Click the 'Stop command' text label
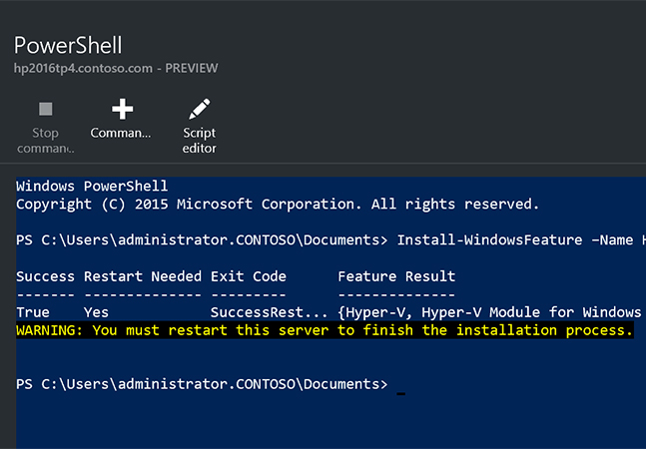 tap(45, 141)
